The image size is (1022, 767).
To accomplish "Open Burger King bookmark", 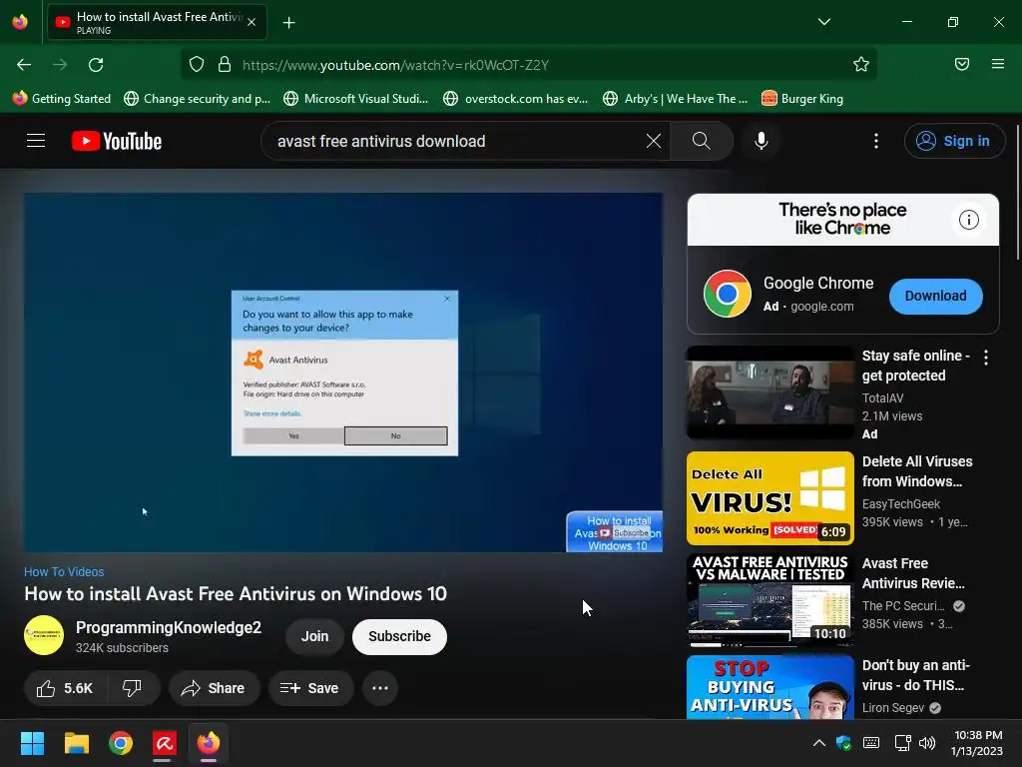I will pos(802,99).
